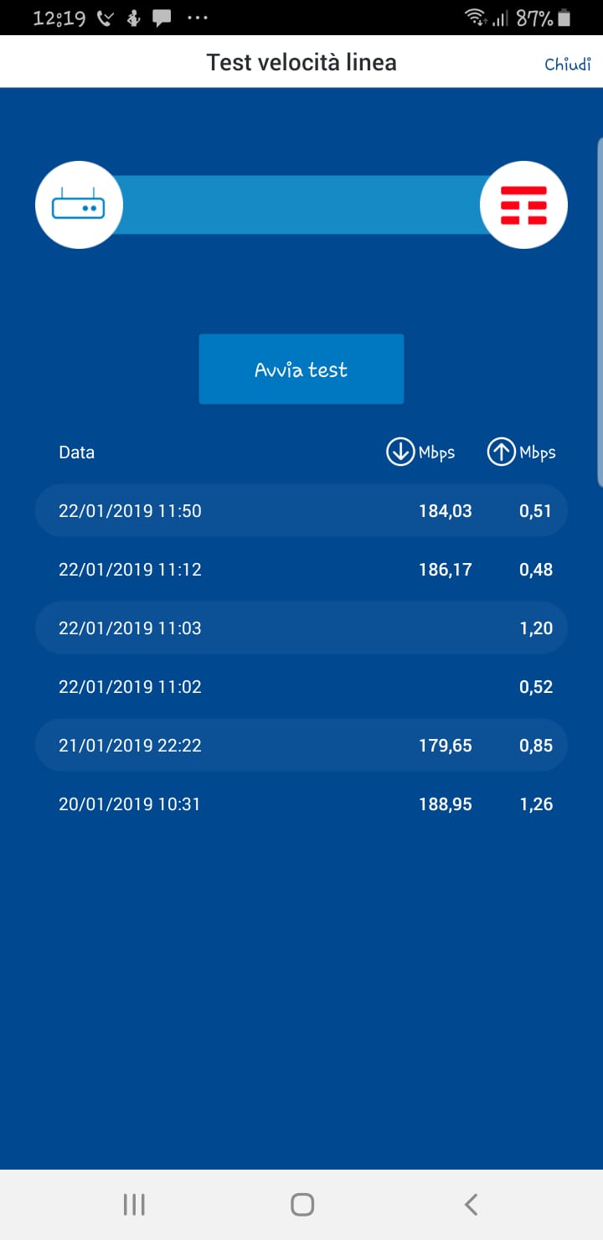Start the test with Avvia test
603x1240 pixels.
[301, 369]
